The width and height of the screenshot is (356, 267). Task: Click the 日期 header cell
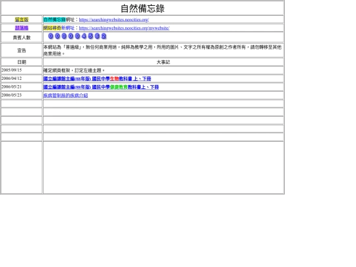point(22,62)
